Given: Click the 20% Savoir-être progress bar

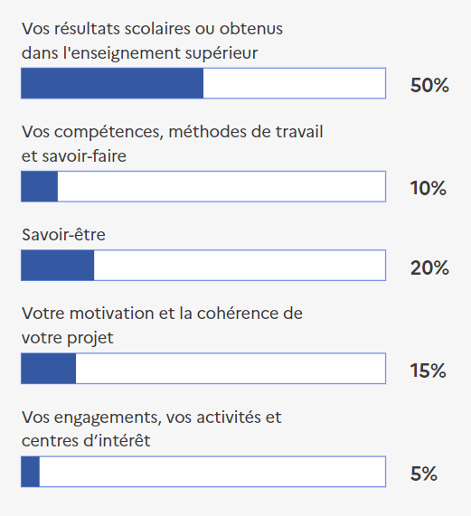Looking at the screenshot, I should (203, 266).
